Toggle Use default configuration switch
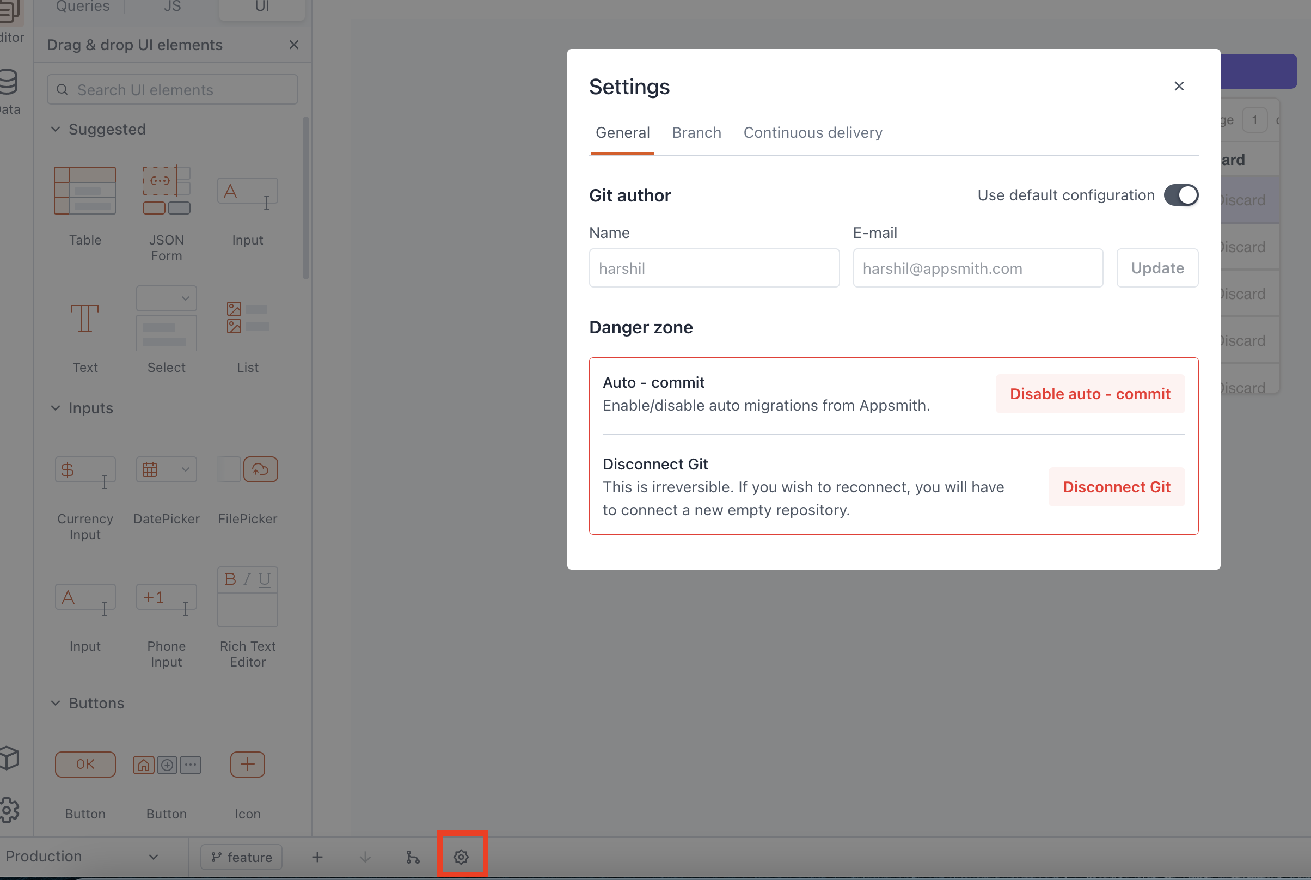1311x880 pixels. [x=1180, y=195]
